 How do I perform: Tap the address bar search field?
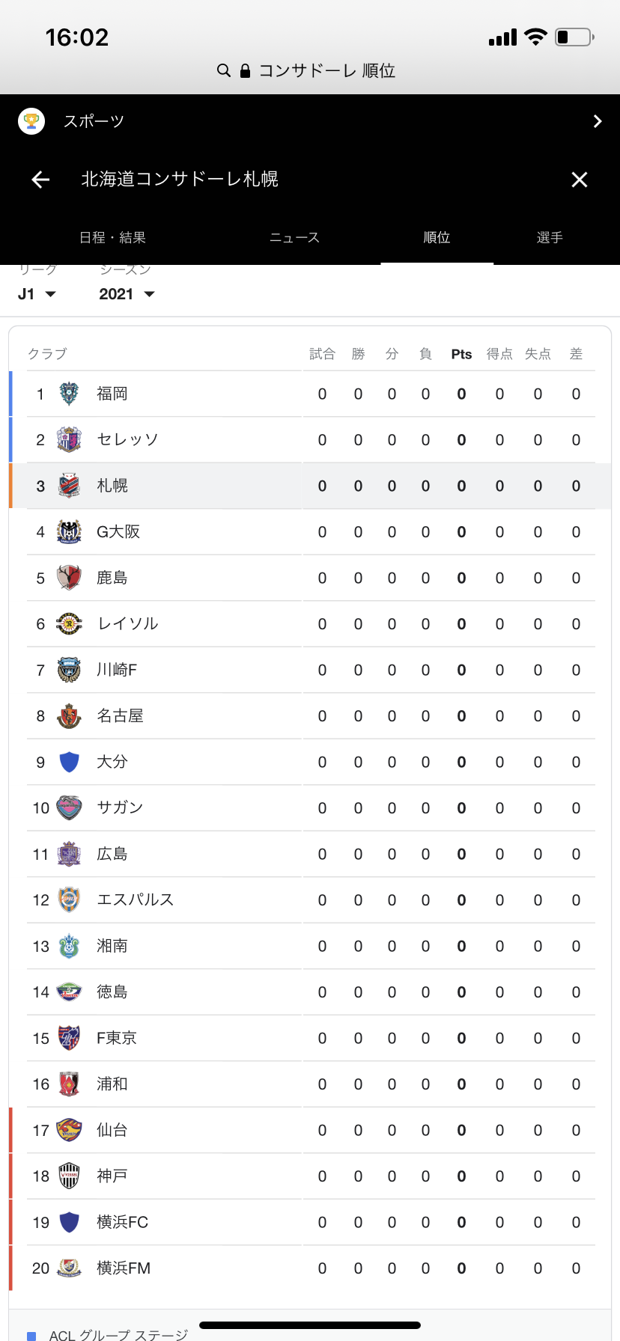click(310, 70)
